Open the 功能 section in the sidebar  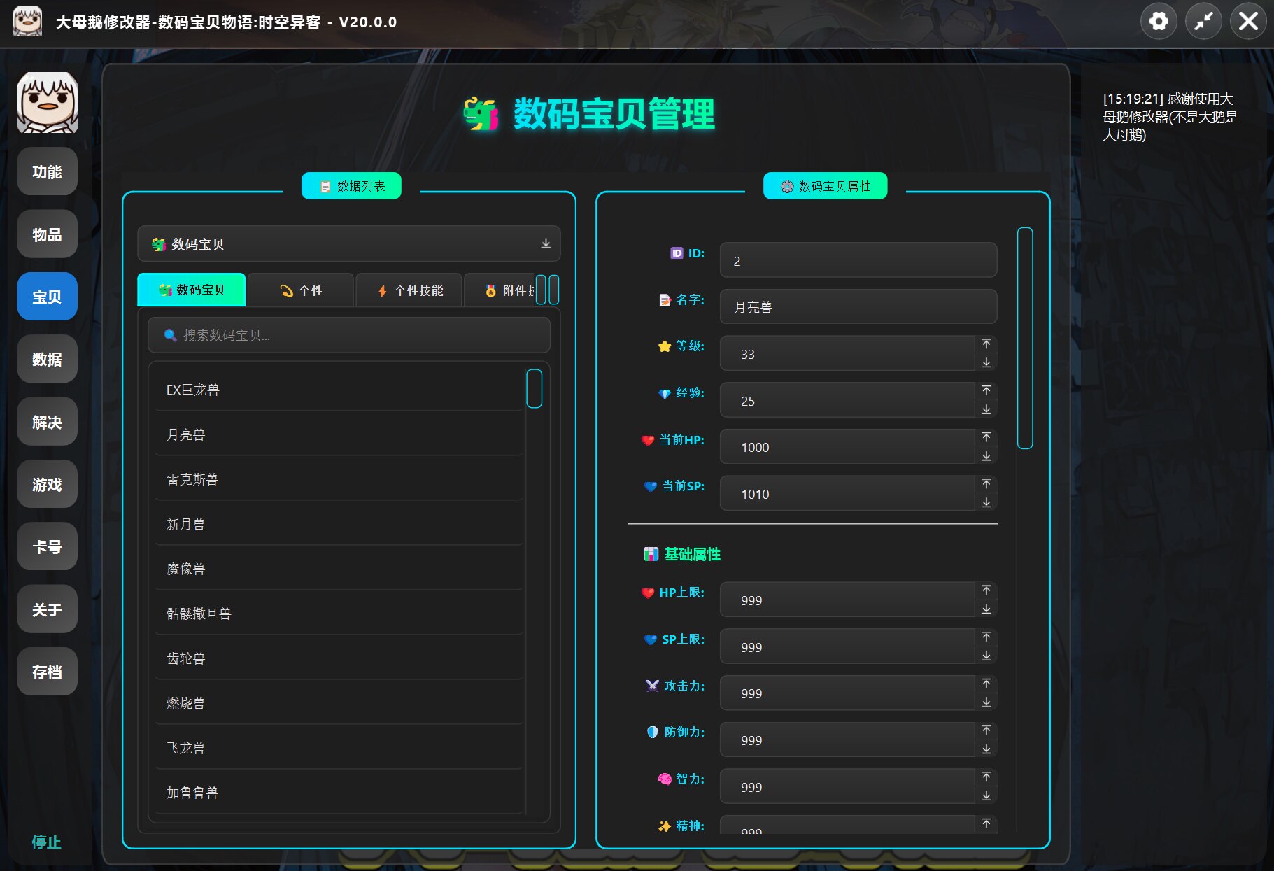coord(47,171)
